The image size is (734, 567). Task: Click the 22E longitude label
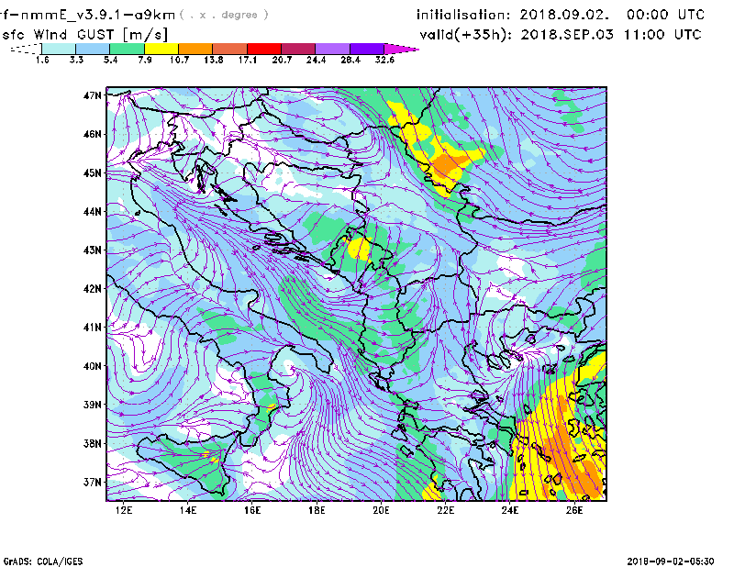click(446, 510)
